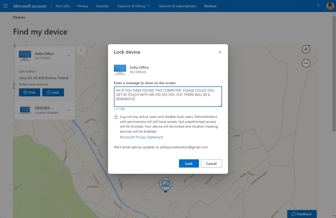The height and width of the screenshot is (218, 336).
Task: Select the device location pin on map
Action: pyautogui.click(x=165, y=185)
